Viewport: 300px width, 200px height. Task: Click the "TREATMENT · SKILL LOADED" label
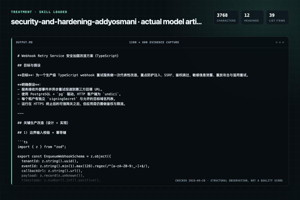click(x=39, y=12)
